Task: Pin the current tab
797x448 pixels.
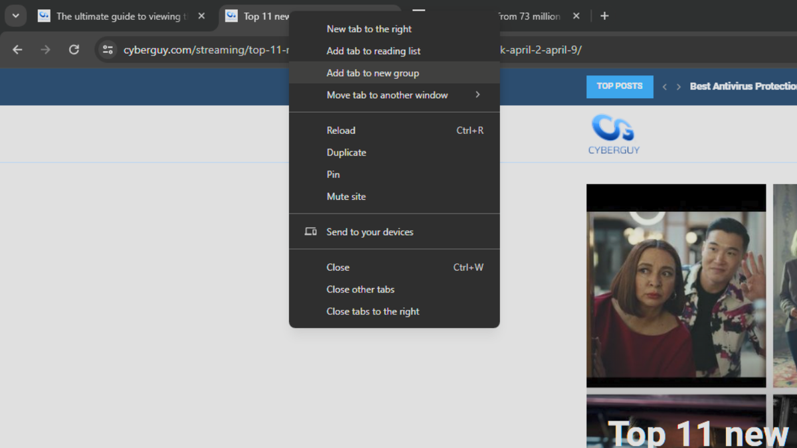Action: pyautogui.click(x=333, y=174)
